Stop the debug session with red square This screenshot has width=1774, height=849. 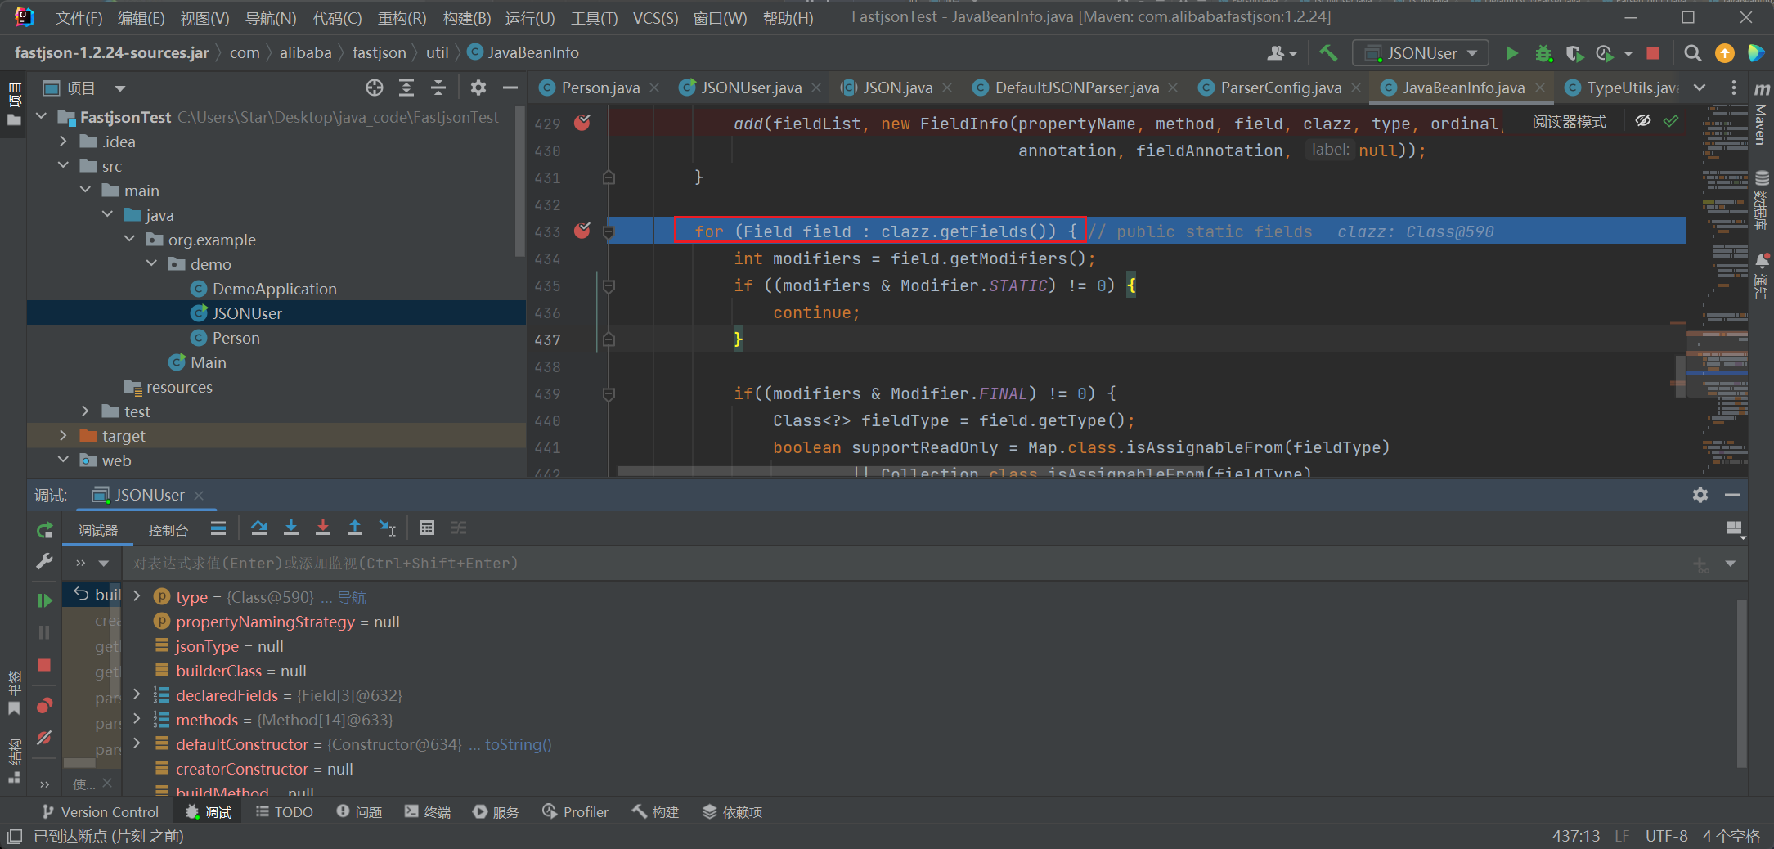pyautogui.click(x=44, y=665)
